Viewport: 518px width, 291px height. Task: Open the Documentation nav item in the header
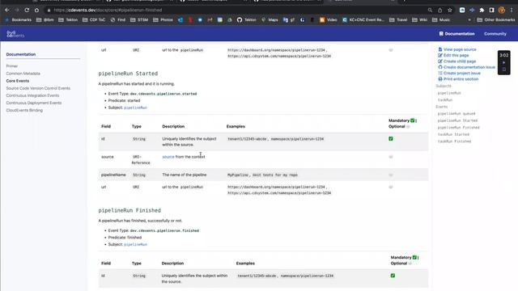coord(456,34)
